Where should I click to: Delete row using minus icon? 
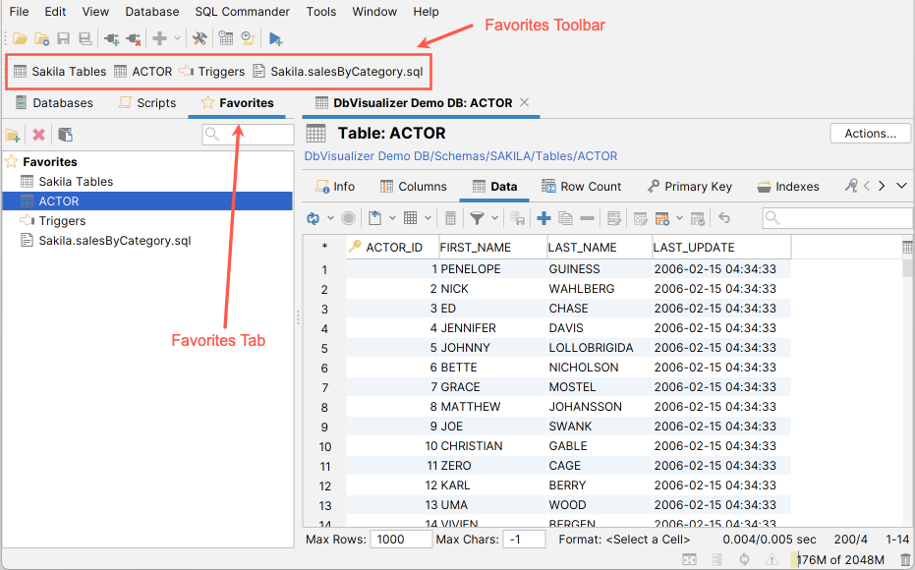point(586,217)
